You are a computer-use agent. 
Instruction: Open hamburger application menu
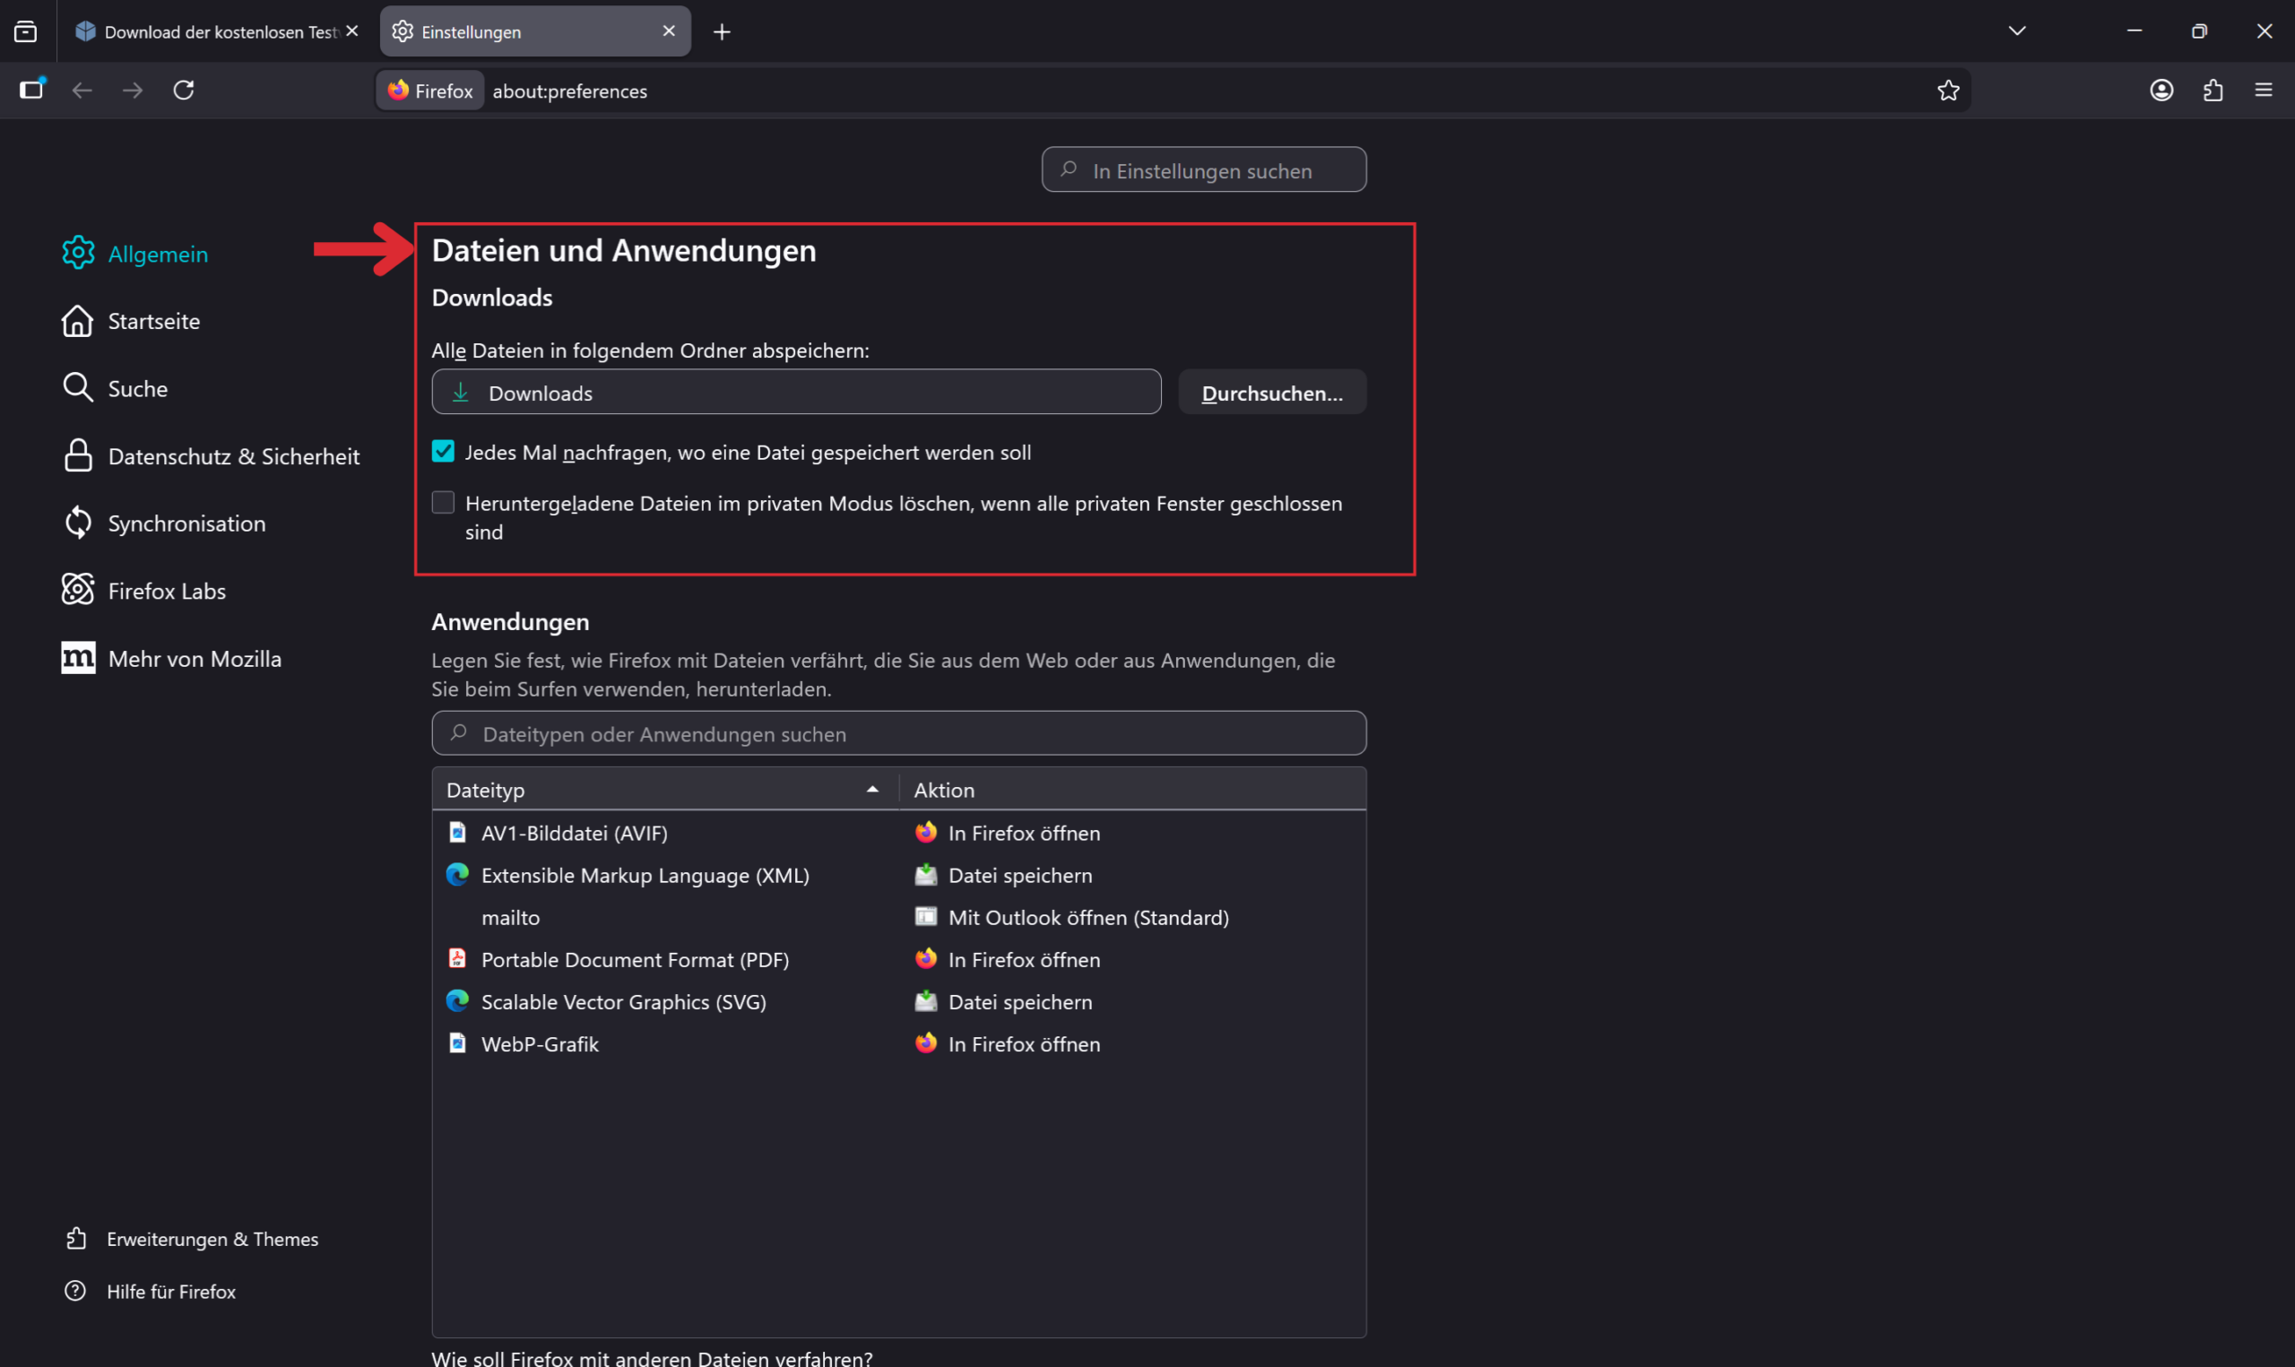coord(2264,91)
